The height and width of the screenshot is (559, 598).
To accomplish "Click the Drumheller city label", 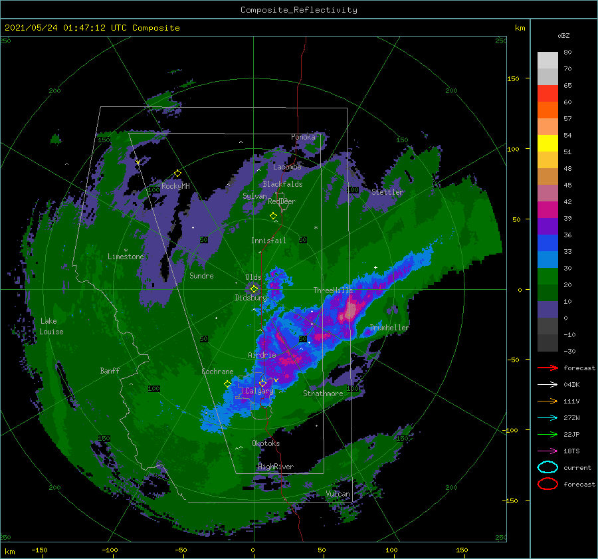I will click(389, 328).
